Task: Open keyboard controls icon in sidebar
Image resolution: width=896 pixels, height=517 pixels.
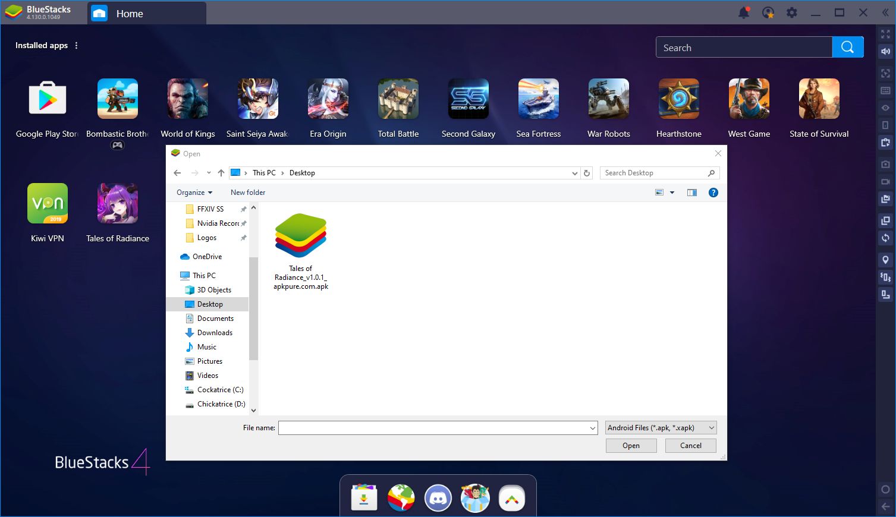Action: click(885, 91)
